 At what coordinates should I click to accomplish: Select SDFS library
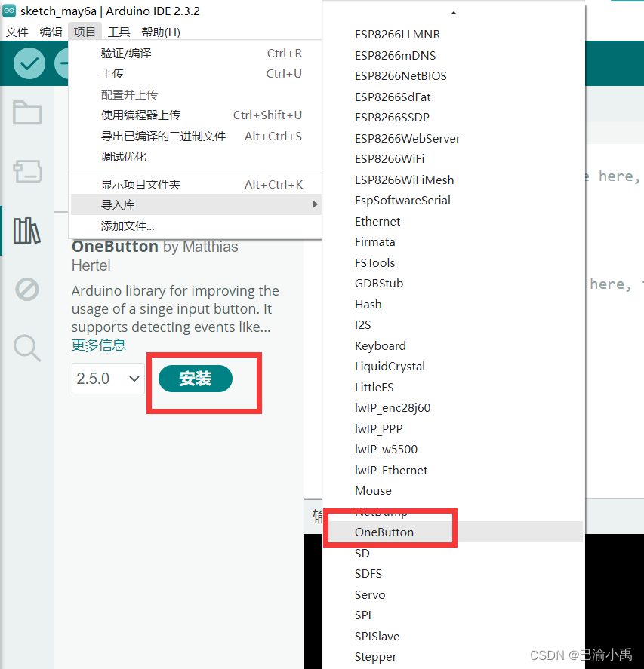[x=454, y=574]
